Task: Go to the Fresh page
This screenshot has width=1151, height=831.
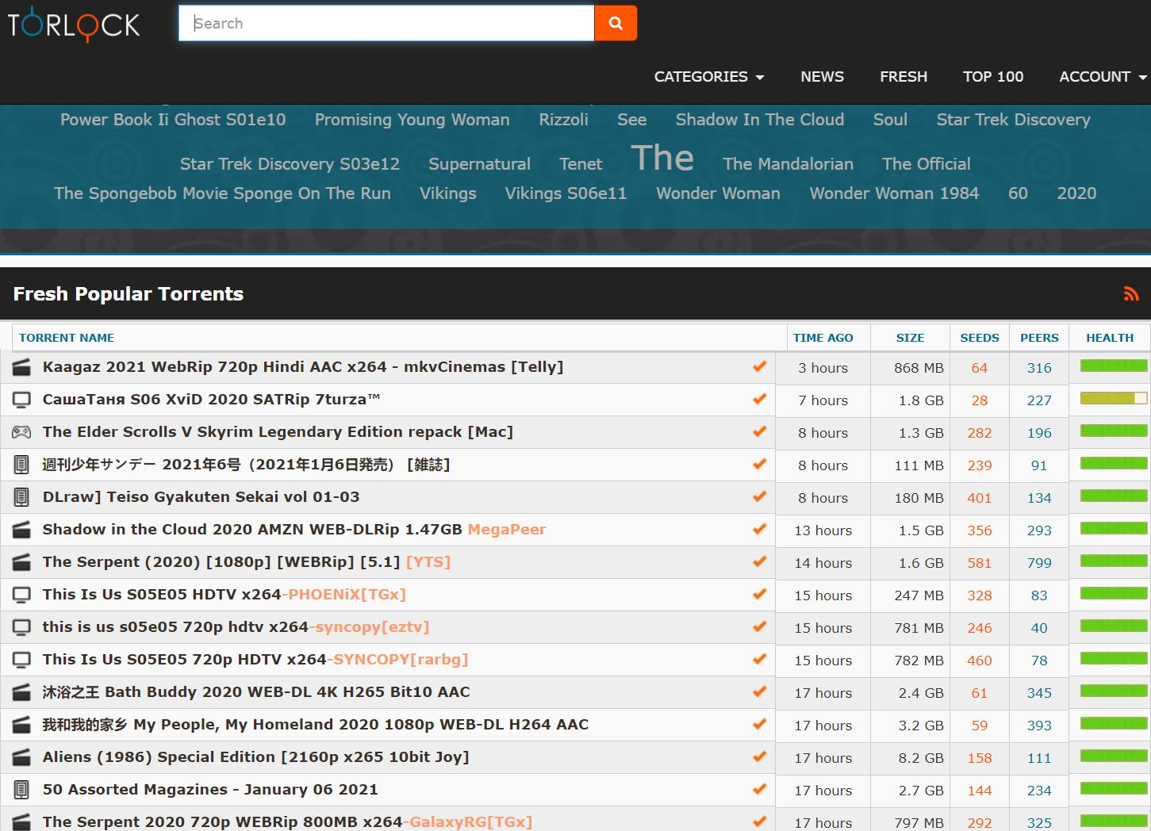Action: [x=904, y=77]
